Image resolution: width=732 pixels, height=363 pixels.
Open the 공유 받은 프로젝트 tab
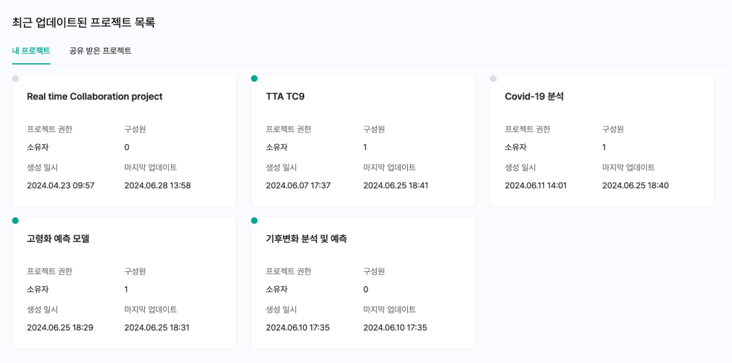coord(100,51)
